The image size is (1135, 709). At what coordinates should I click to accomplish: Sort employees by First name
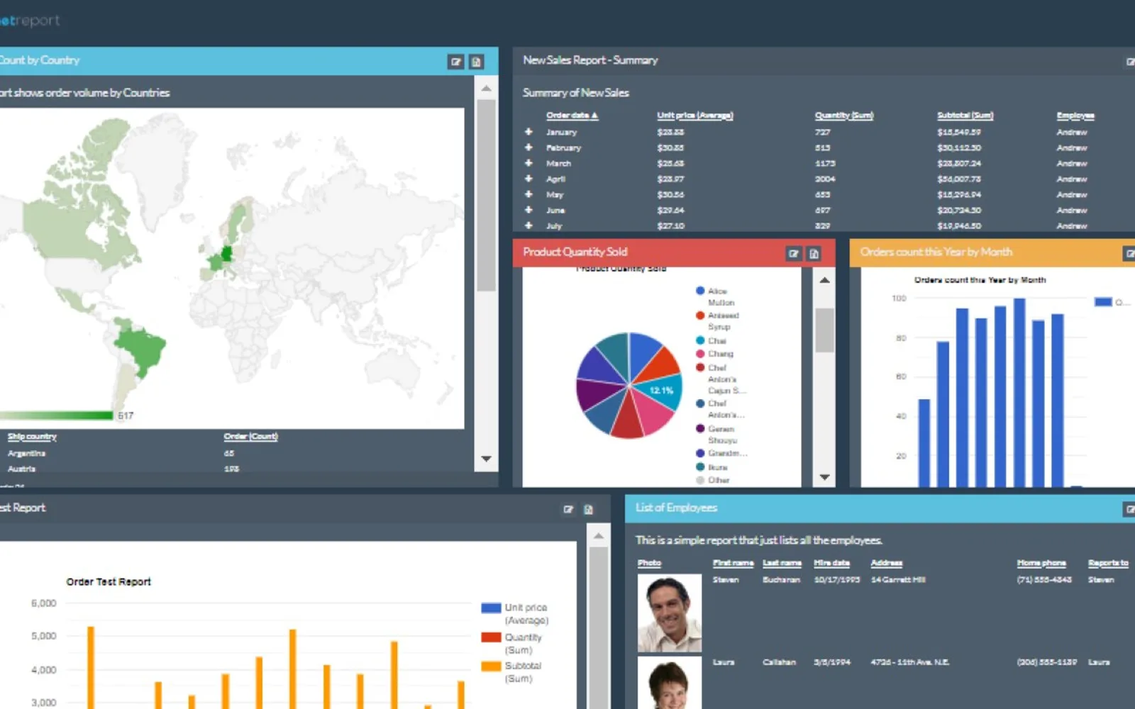pos(733,563)
